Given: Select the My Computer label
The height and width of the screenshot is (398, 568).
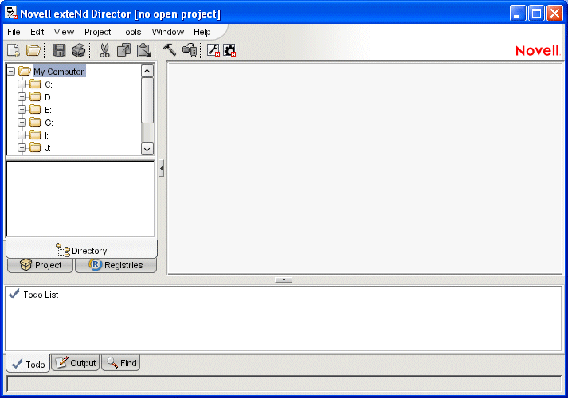Looking at the screenshot, I should (59, 72).
